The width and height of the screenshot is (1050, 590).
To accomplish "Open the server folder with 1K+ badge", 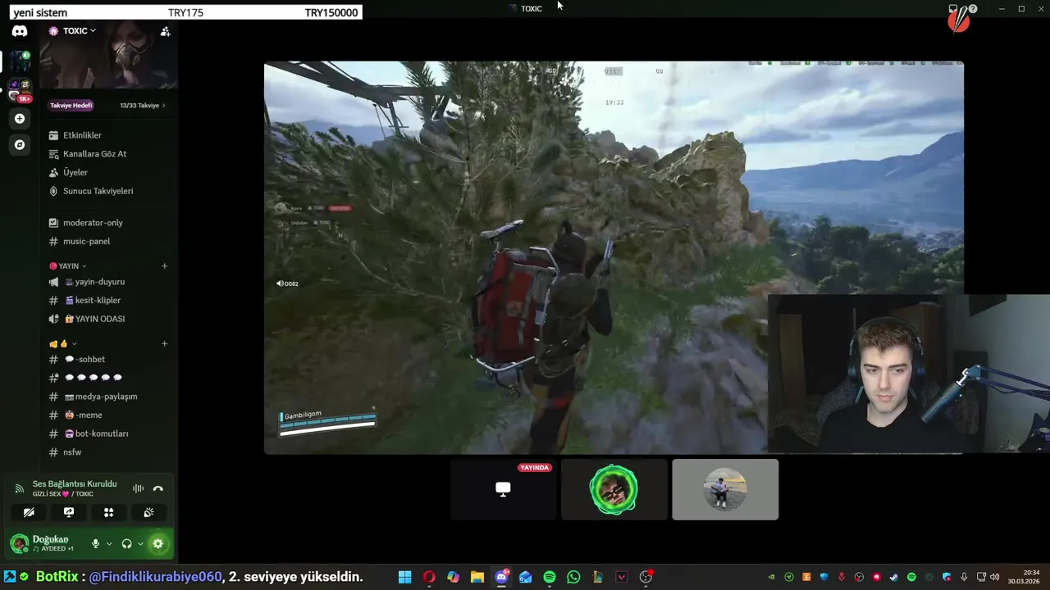I will pyautogui.click(x=20, y=90).
